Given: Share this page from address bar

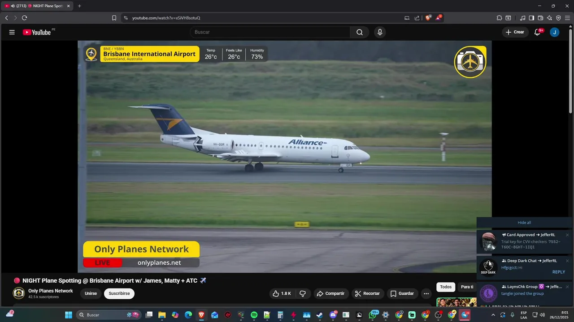Looking at the screenshot, I should [417, 18].
